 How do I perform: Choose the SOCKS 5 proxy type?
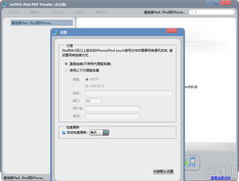pyautogui.click(x=87, y=86)
